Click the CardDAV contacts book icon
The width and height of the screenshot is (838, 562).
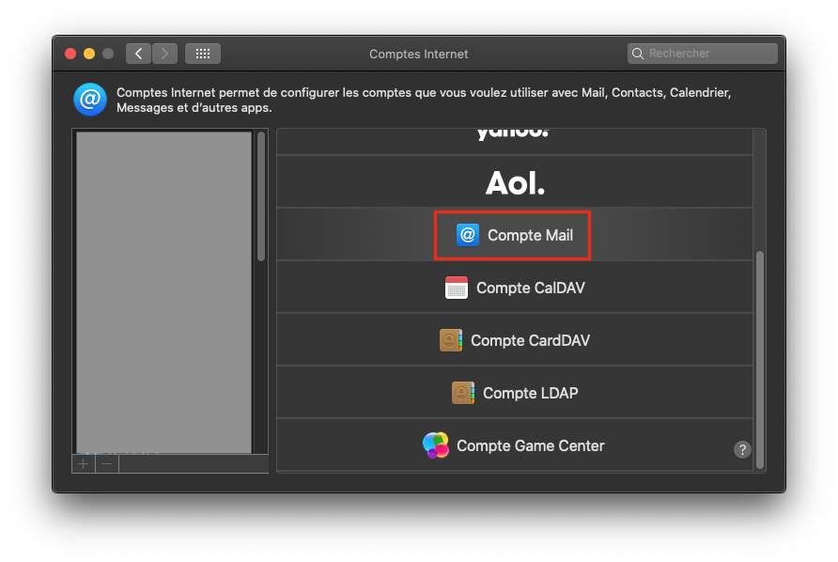(x=451, y=340)
